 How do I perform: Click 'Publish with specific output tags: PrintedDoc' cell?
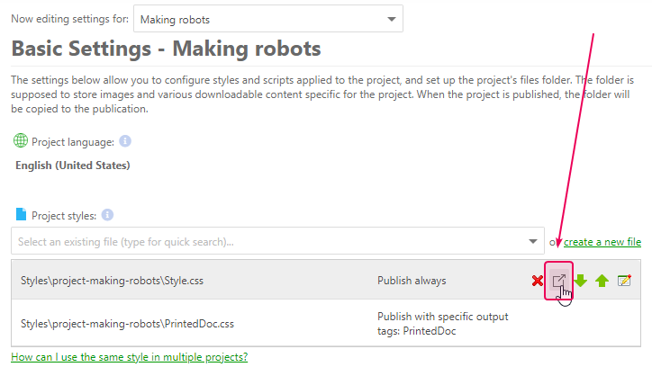pyautogui.click(x=443, y=324)
